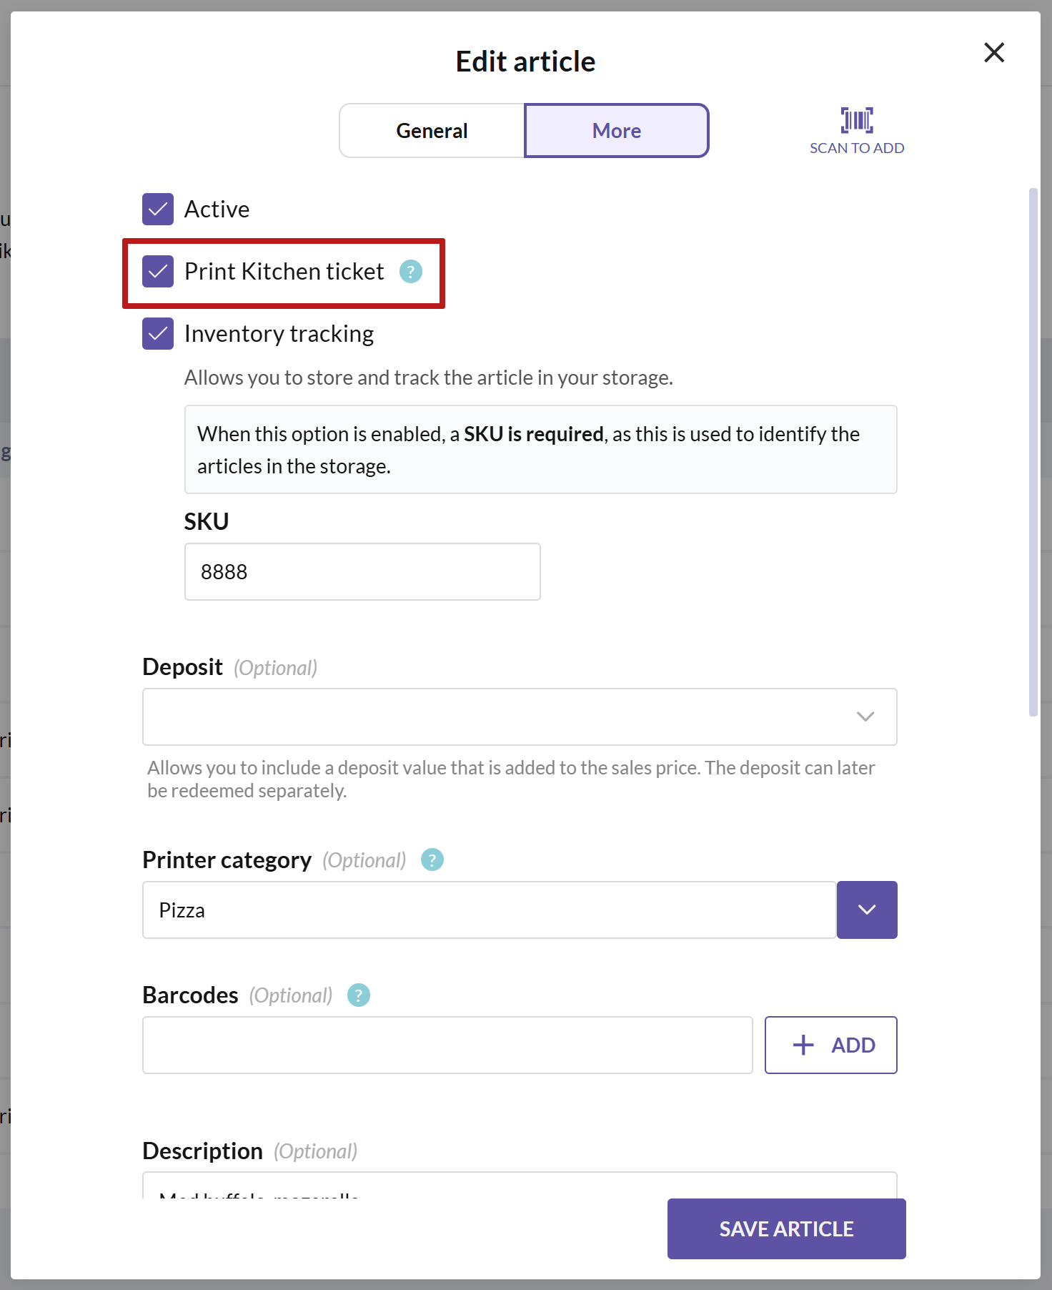Focus the SKU input field
The image size is (1052, 1290).
362,571
